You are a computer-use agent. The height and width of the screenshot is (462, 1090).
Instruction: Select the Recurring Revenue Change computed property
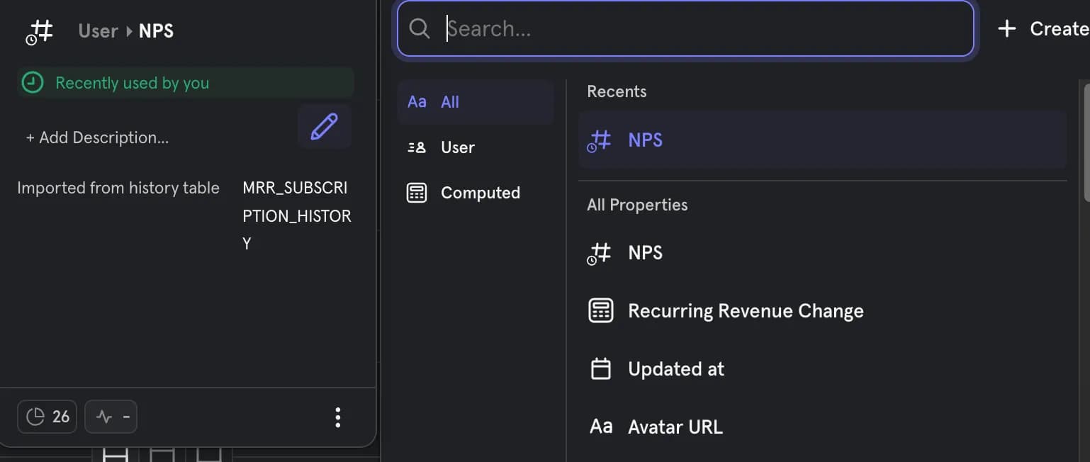pos(745,311)
